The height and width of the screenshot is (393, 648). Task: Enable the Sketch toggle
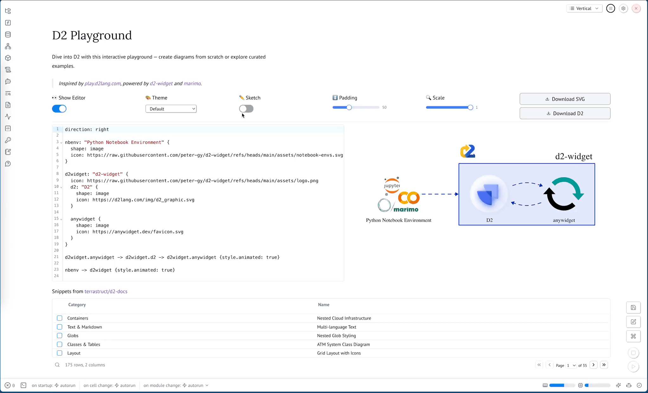click(246, 109)
